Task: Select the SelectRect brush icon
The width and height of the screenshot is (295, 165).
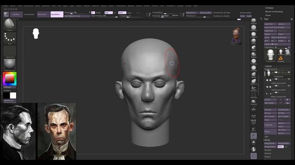Action: click(x=254, y=95)
